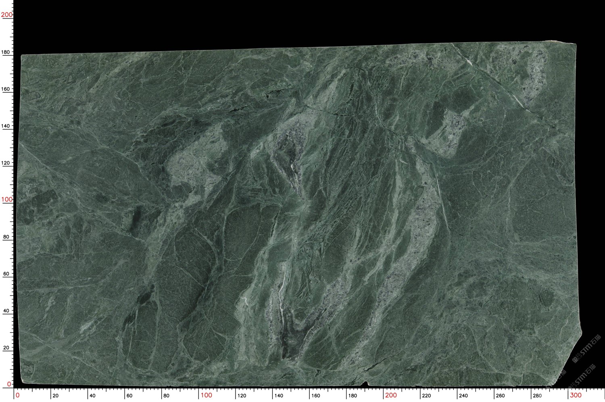Pick the 140 mark on the horizontal ruler
The image size is (605, 402).
click(x=279, y=396)
